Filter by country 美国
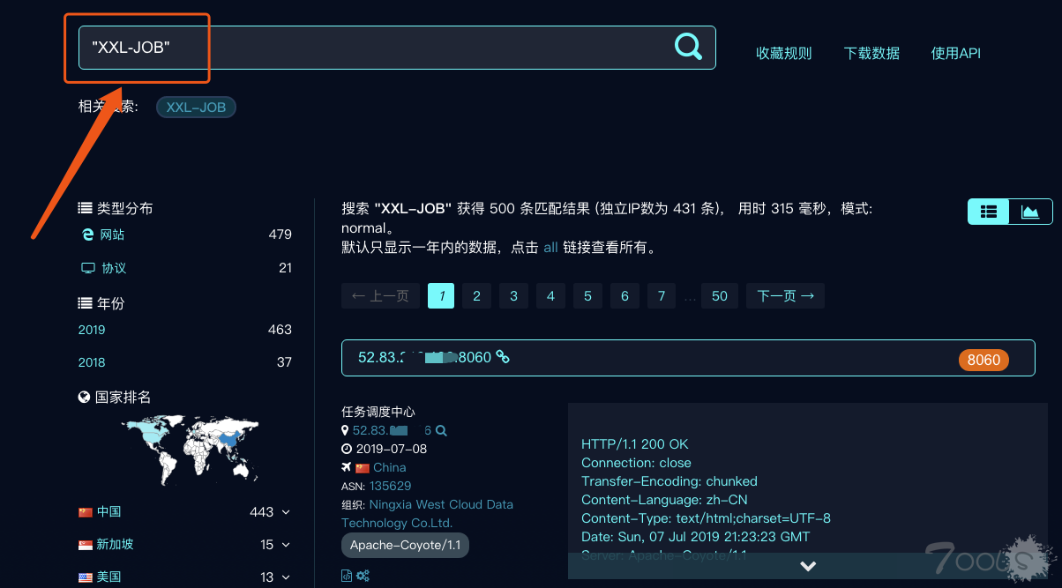Screen dimensions: 1062x588 [108, 577]
